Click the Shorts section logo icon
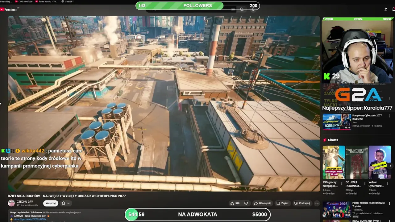The image size is (395, 222). tap(325, 140)
